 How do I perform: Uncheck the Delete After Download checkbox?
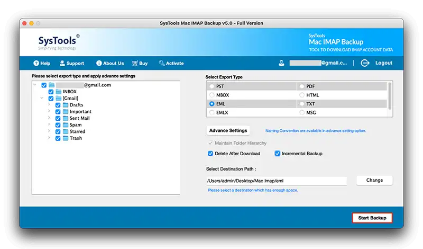[x=210, y=154]
